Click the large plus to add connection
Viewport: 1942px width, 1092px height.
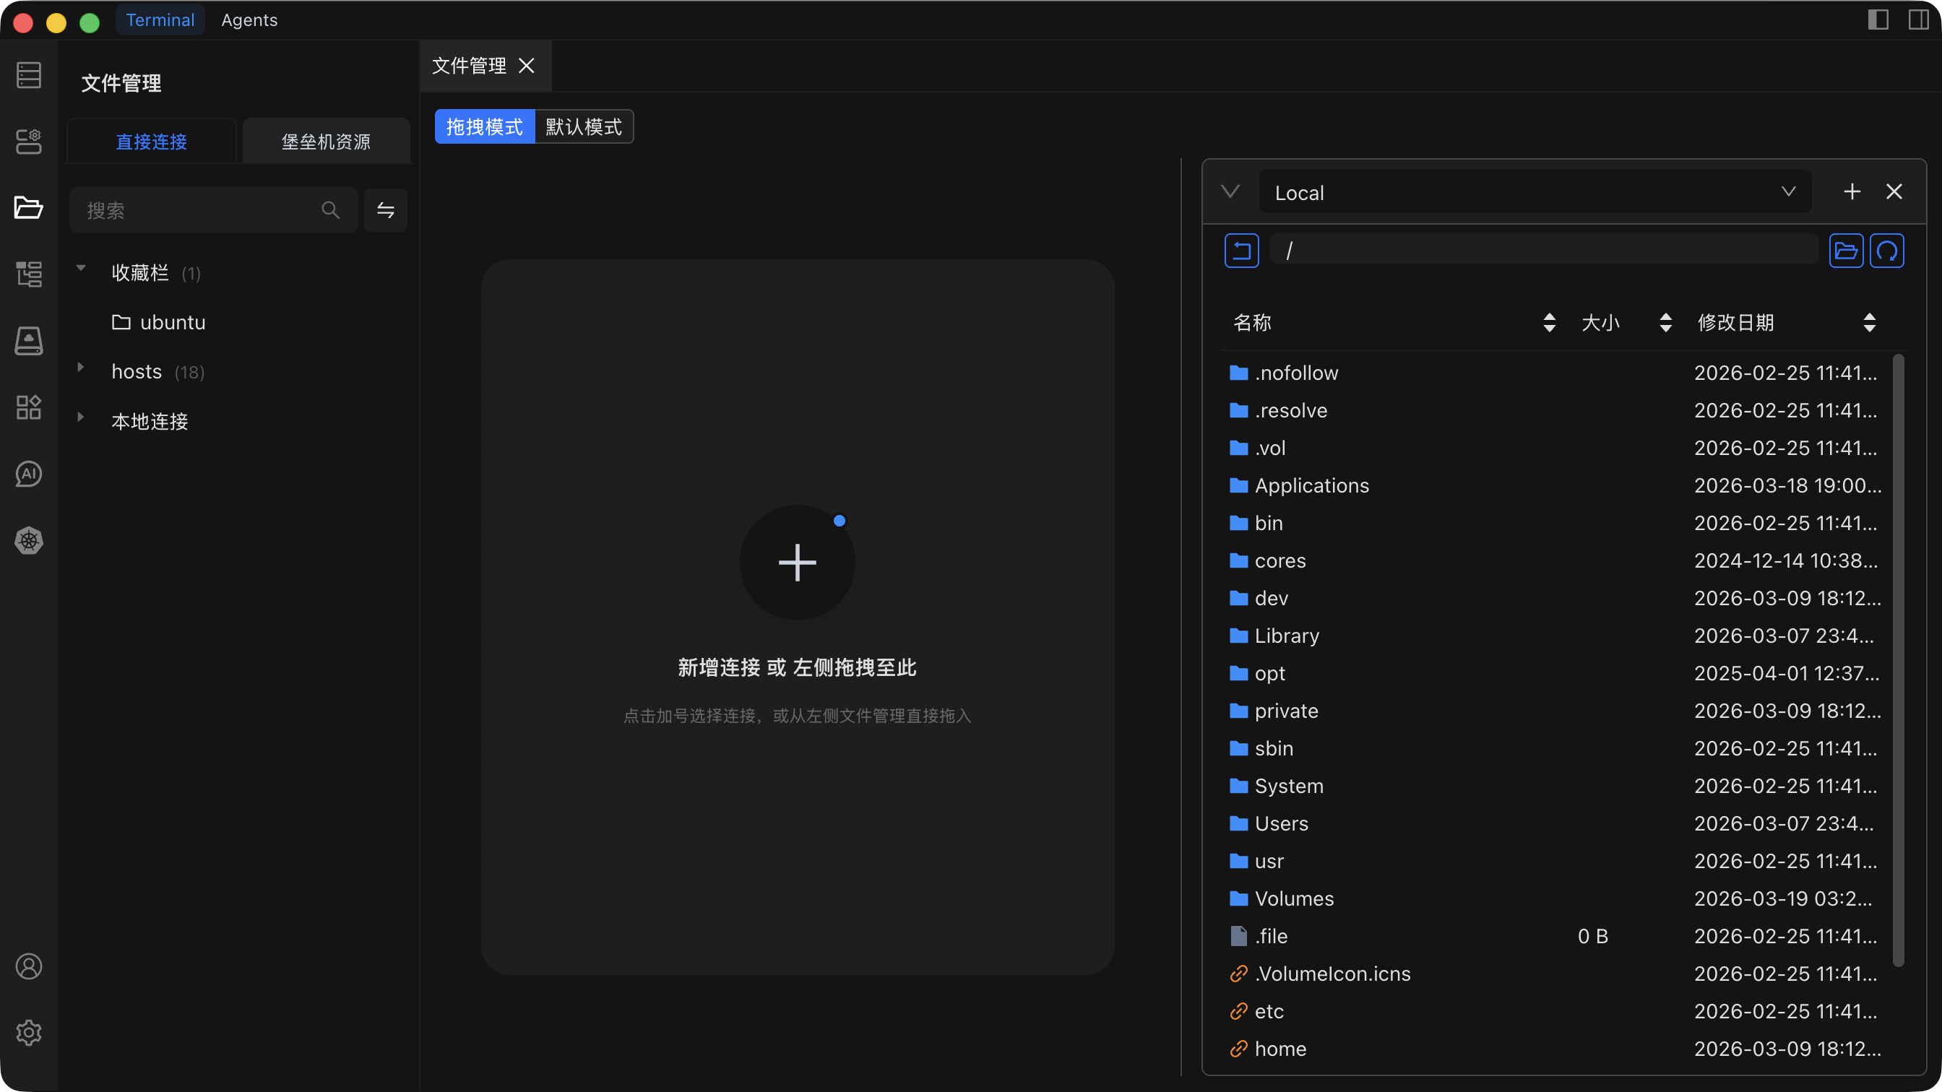pos(797,562)
